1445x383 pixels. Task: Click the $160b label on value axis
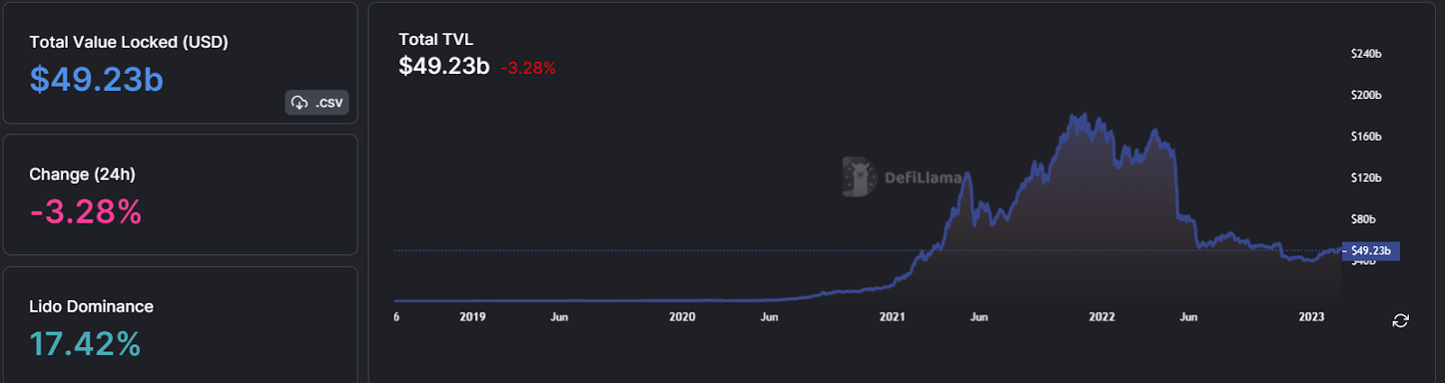pos(1366,137)
